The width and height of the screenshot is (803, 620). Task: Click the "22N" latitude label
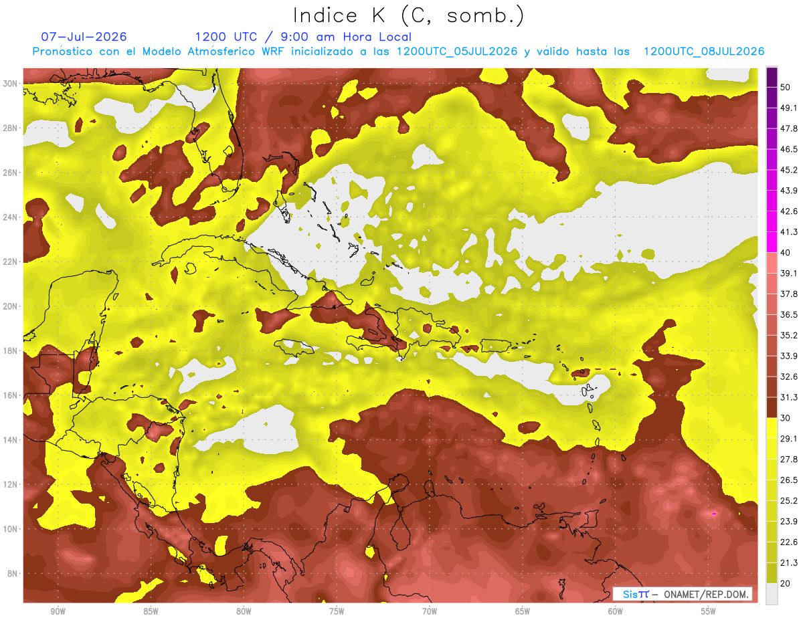tap(11, 262)
